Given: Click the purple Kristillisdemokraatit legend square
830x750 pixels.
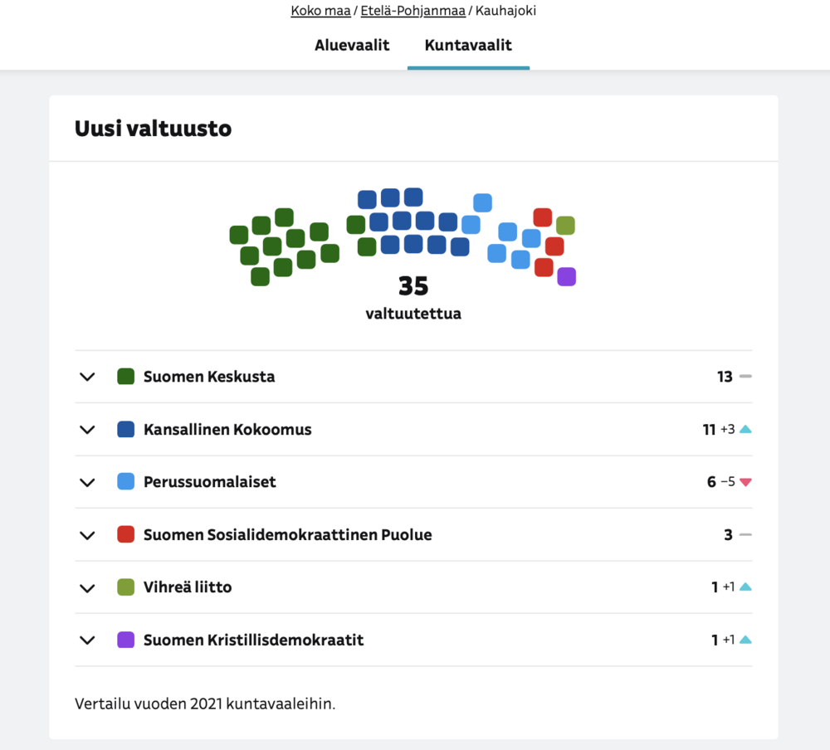Looking at the screenshot, I should pyautogui.click(x=126, y=640).
